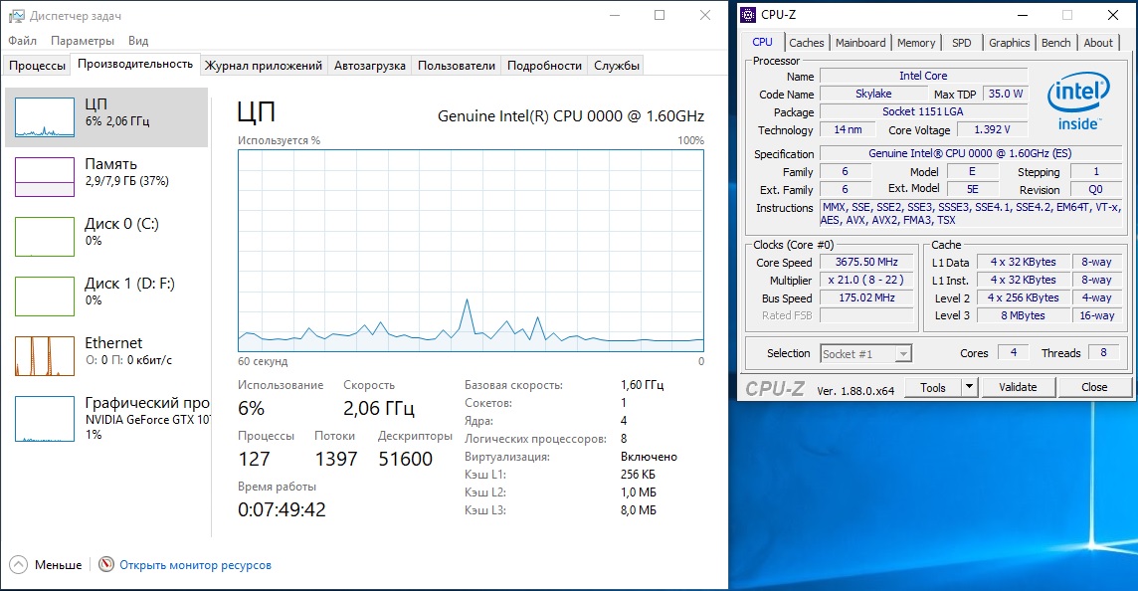The image size is (1138, 591).
Task: Open the SPD tab in CPU-Z
Action: [962, 43]
